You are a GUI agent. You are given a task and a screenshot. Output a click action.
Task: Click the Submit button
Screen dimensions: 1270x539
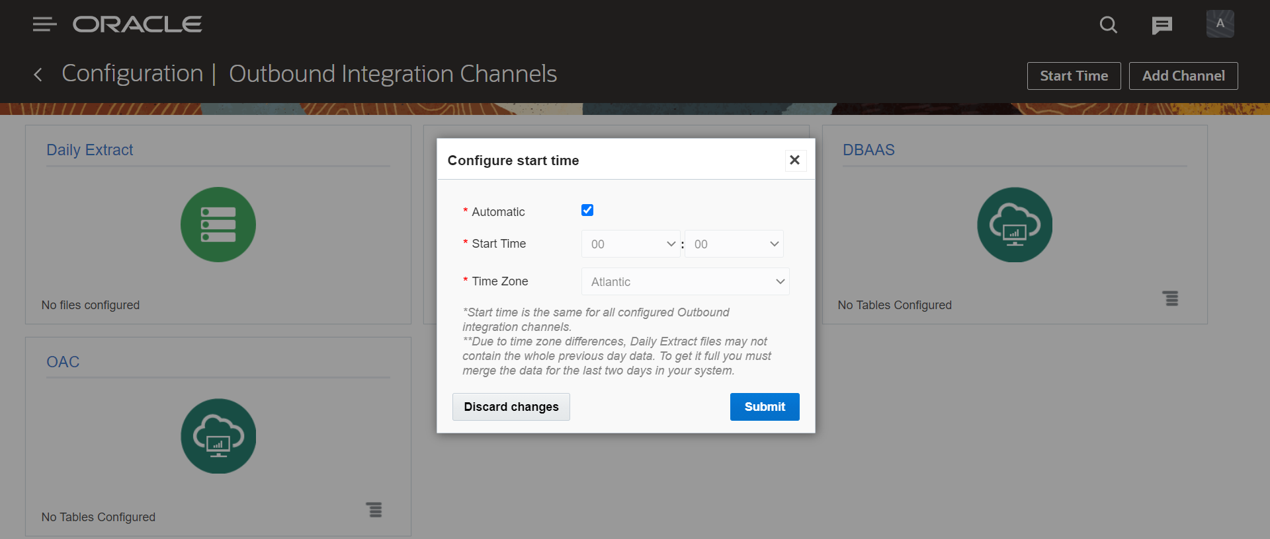point(765,407)
